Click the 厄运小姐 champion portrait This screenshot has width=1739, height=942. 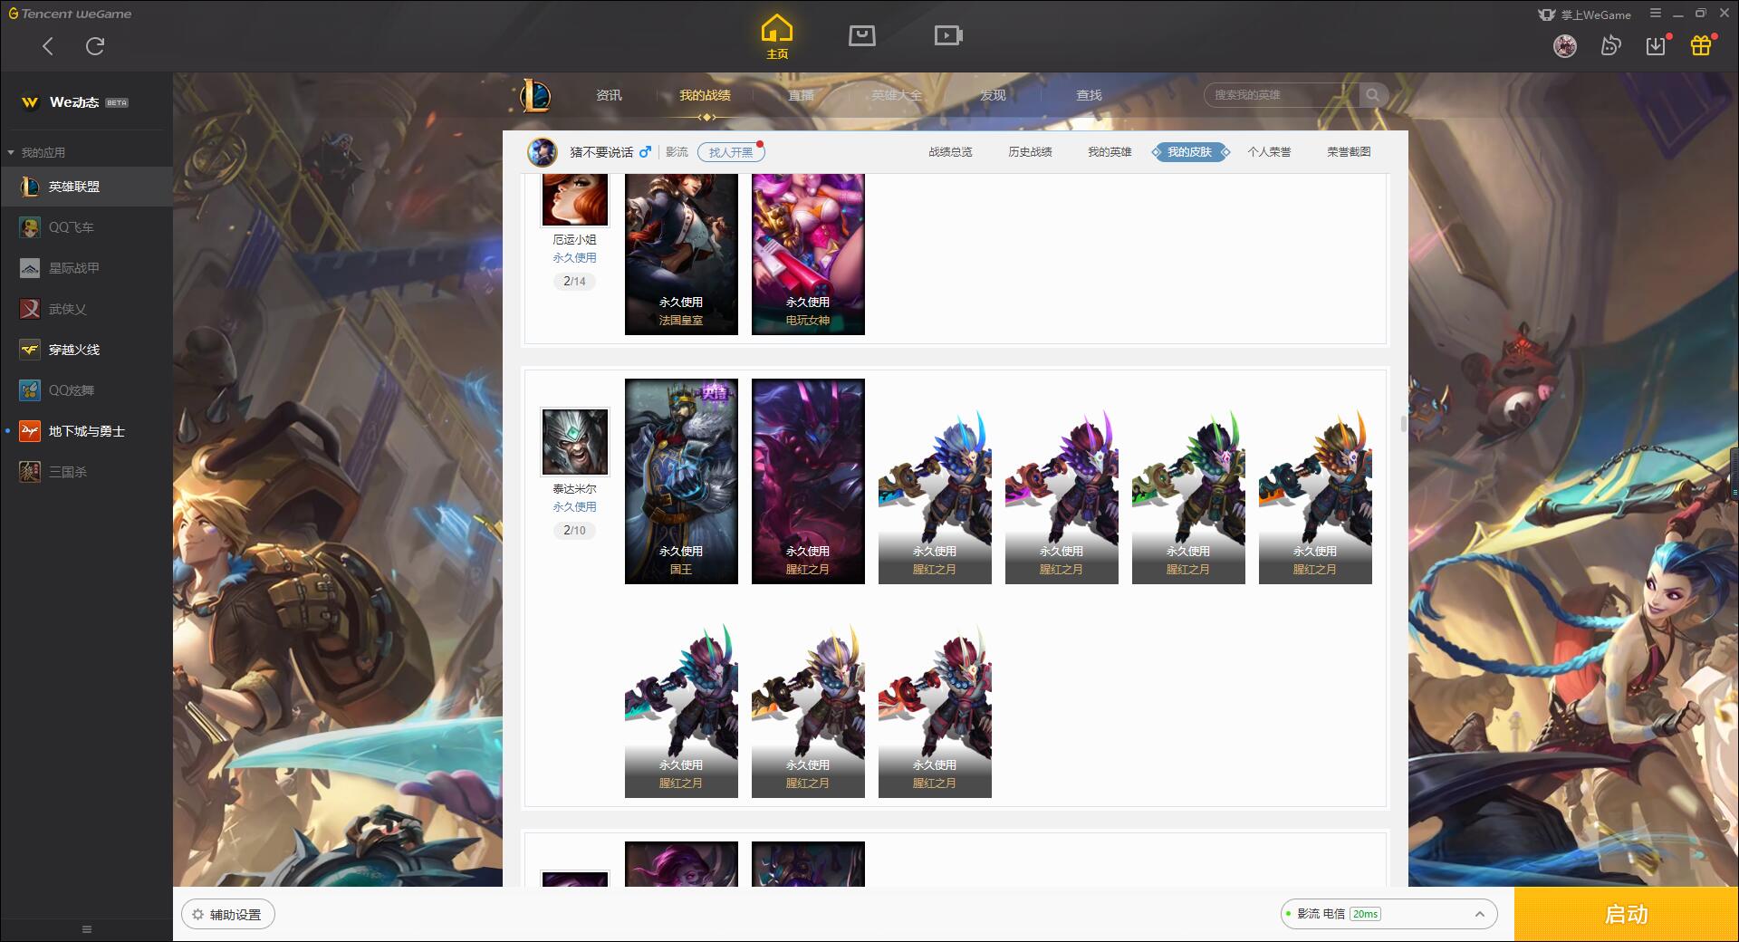coord(574,199)
